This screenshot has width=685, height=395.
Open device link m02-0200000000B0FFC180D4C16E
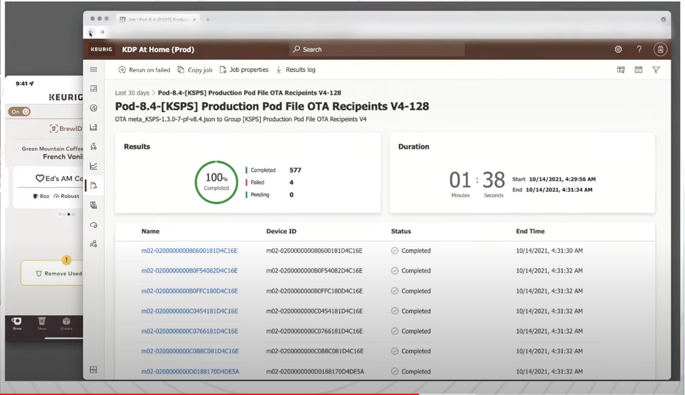tap(189, 291)
